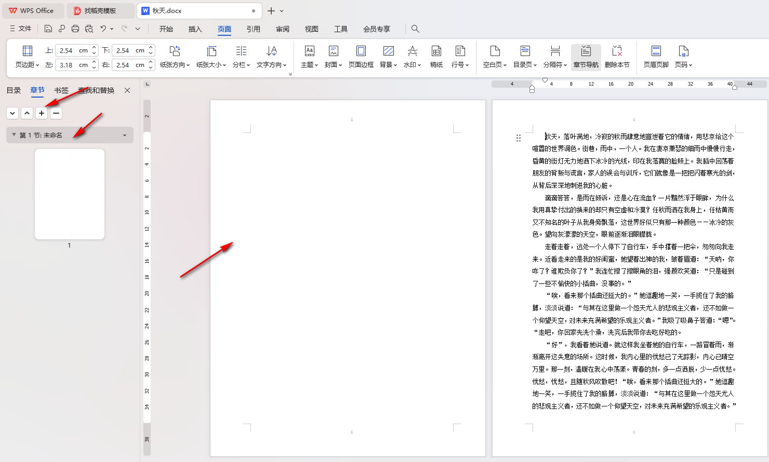Screen dimensions: 769x462
Task: Click the search magnifier icon
Action: pyautogui.click(x=415, y=29)
